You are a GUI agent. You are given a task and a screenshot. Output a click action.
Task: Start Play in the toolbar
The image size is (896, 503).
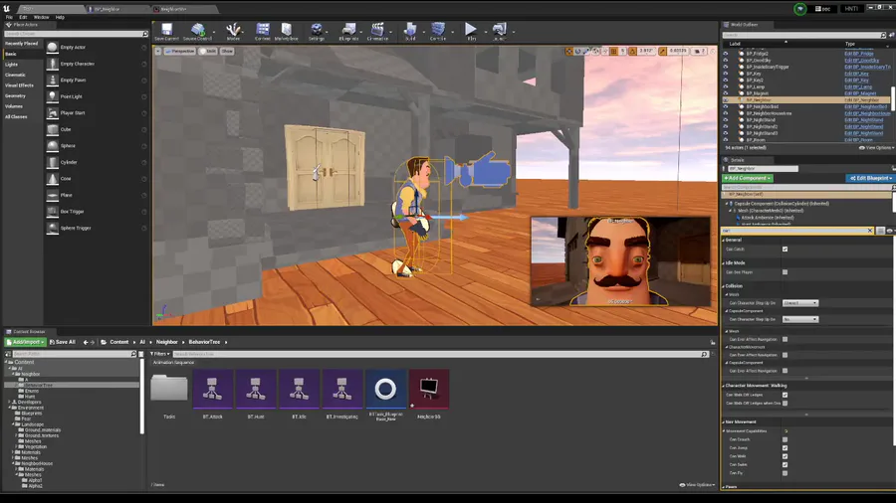click(471, 32)
